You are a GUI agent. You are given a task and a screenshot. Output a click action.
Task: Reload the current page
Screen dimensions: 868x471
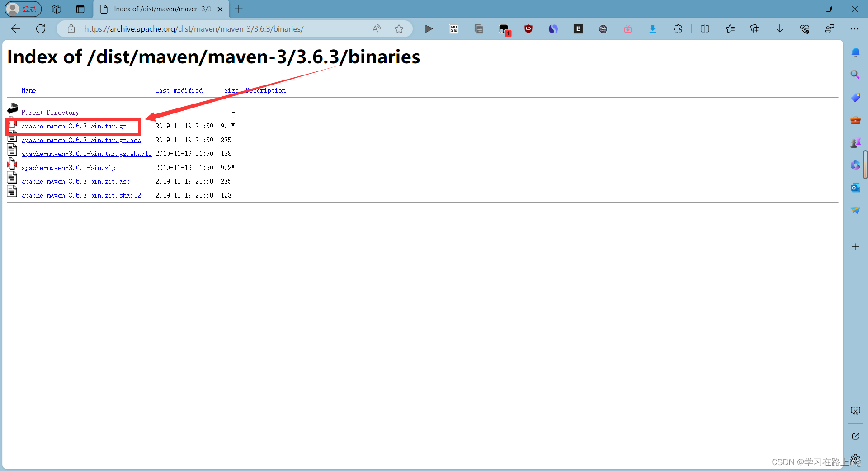(41, 29)
